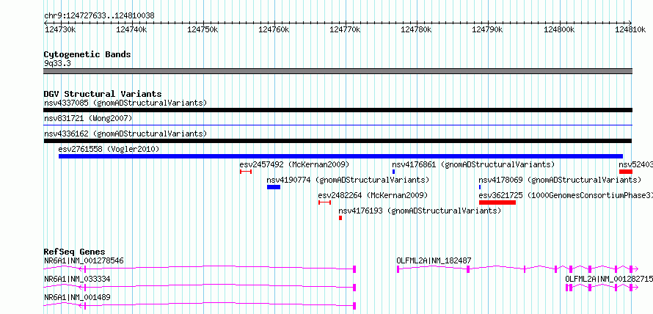Click the NR6A1 NM_001278546 gene track line

point(200,269)
